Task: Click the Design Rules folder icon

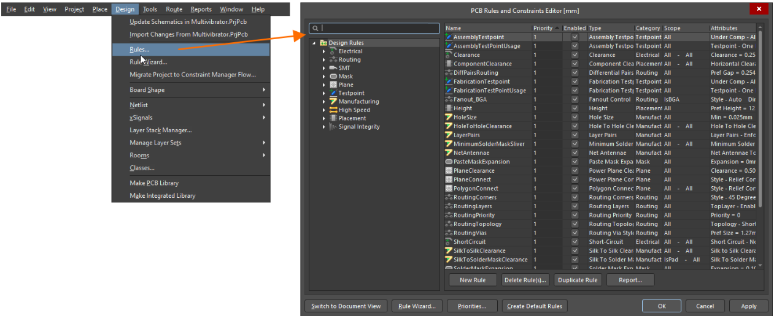Action: pyautogui.click(x=323, y=43)
